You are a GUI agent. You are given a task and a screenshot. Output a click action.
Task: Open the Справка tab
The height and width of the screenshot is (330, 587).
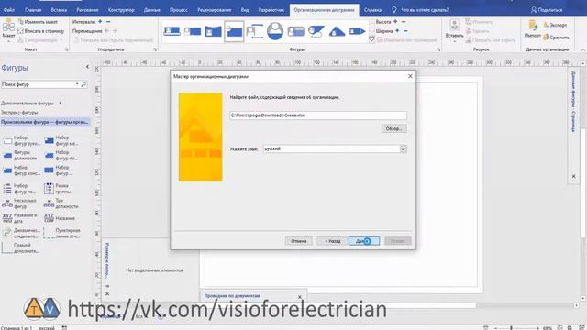pos(372,10)
